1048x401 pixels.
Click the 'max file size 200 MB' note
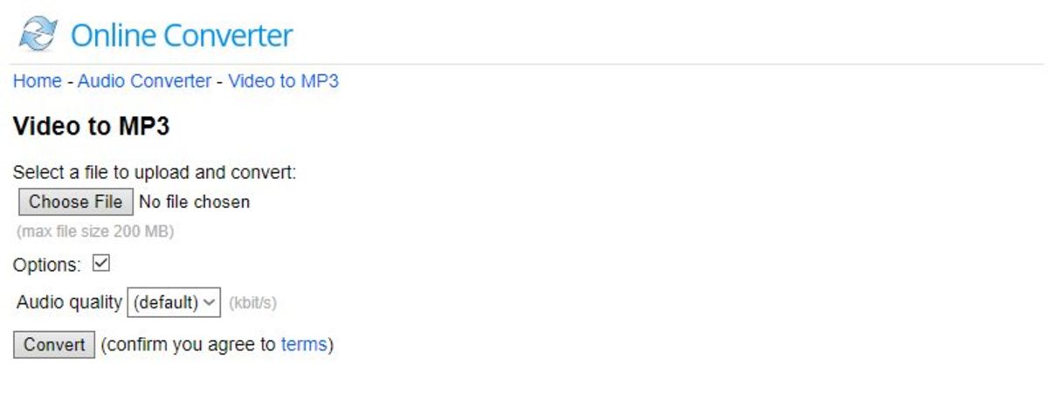point(95,232)
